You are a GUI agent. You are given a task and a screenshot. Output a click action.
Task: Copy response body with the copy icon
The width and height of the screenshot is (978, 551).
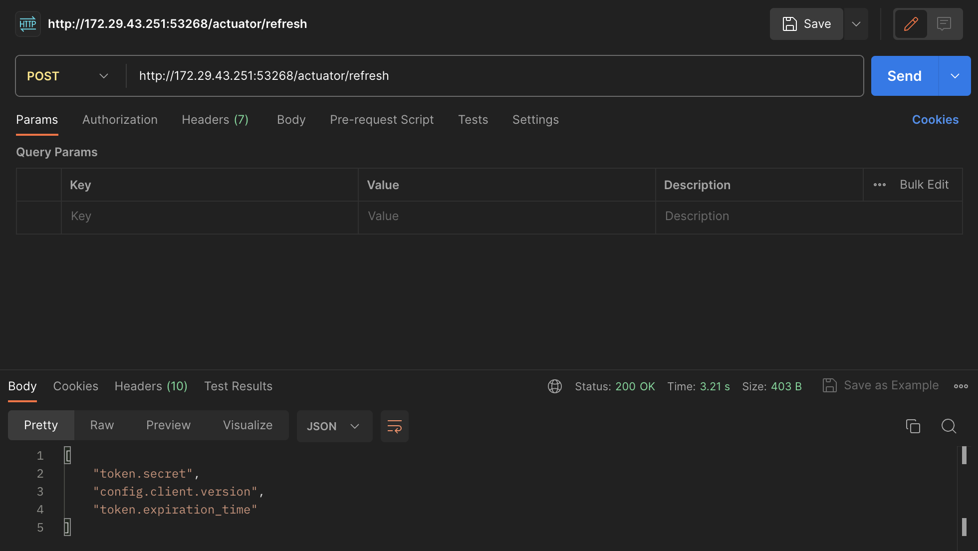[x=913, y=426]
